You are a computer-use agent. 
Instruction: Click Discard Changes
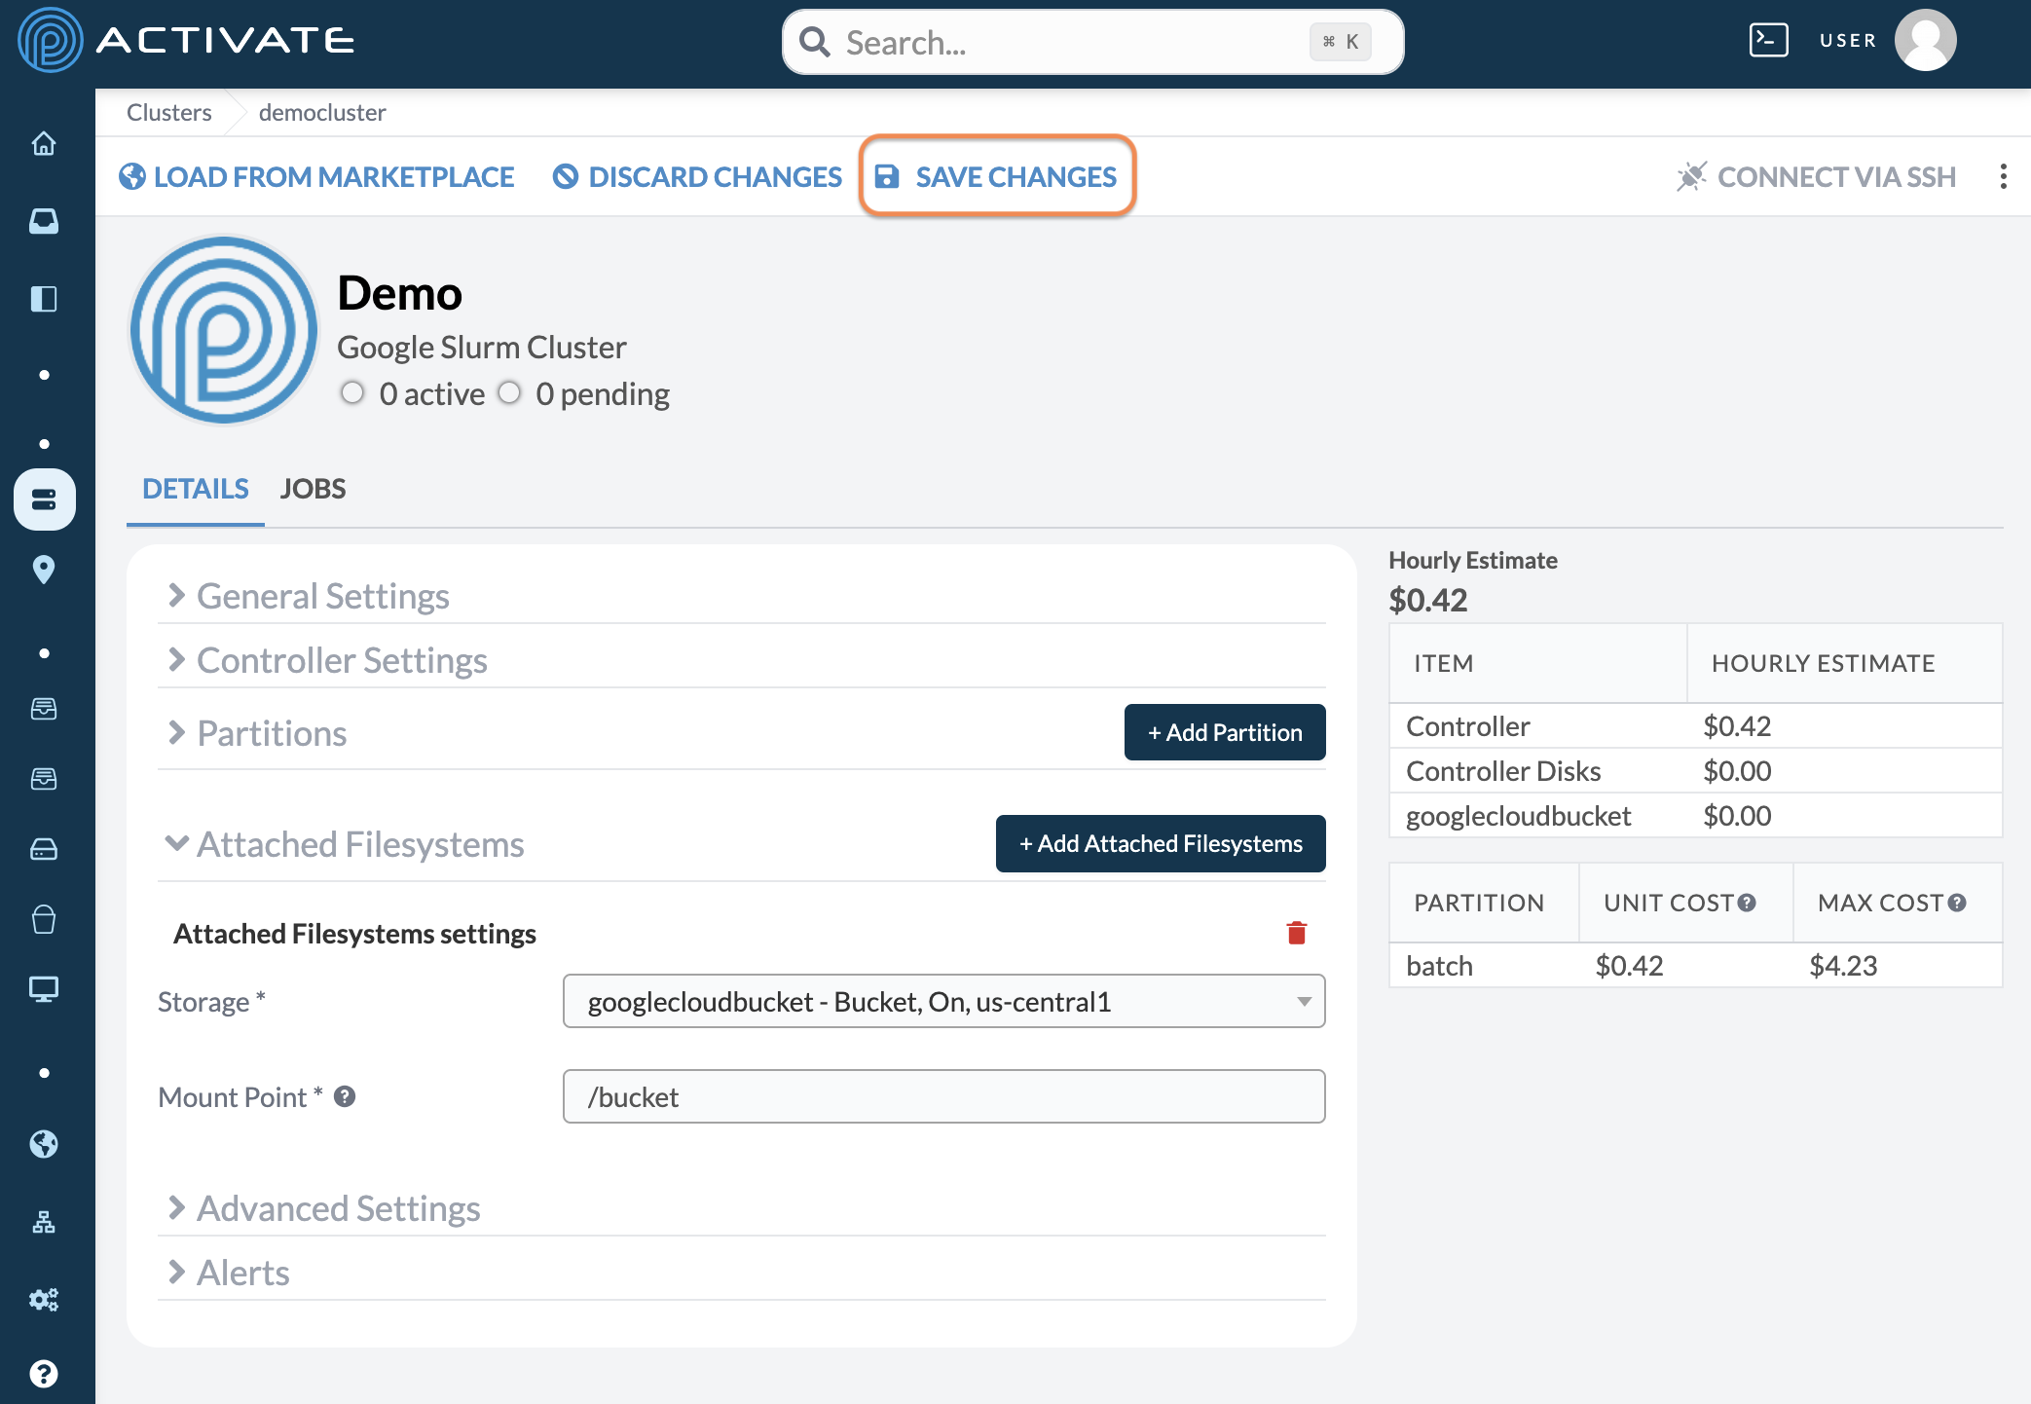(x=697, y=176)
